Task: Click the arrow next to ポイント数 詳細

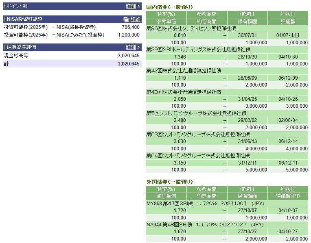Action: 138,6
